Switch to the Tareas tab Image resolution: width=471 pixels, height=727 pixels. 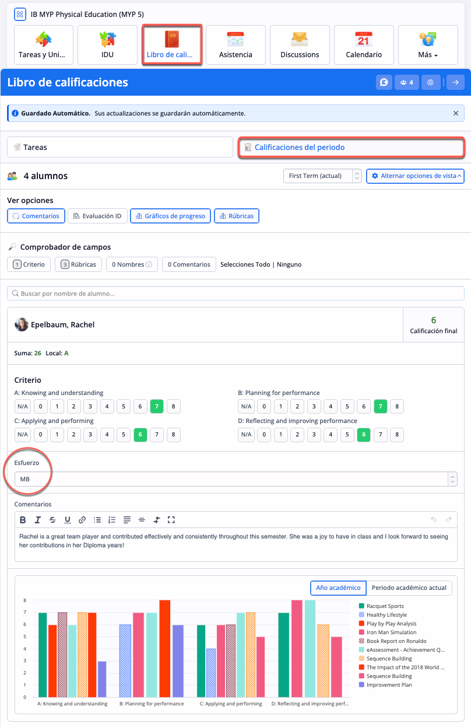119,148
